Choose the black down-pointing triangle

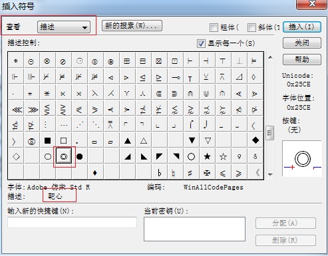pos(192,140)
